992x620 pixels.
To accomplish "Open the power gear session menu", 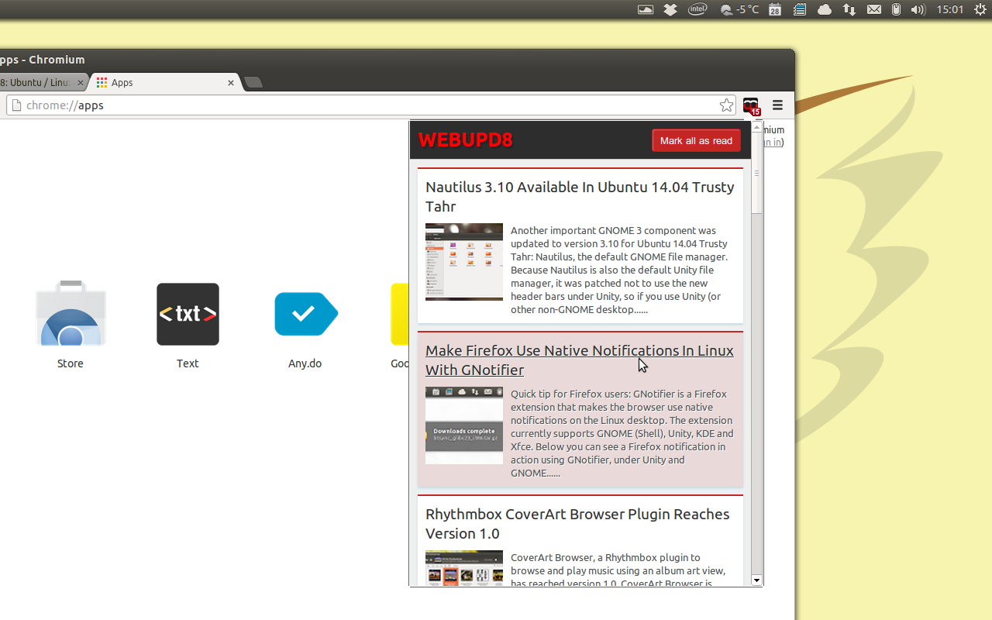I will (980, 9).
